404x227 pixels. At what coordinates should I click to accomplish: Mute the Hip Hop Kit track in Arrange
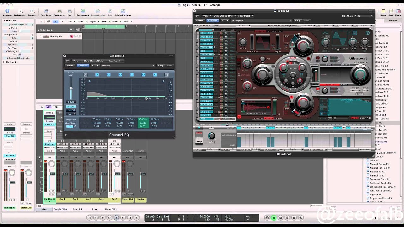[x=75, y=36]
